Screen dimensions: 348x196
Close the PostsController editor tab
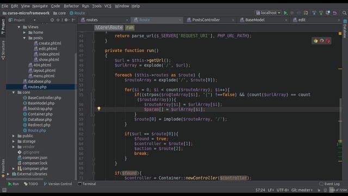233,20
